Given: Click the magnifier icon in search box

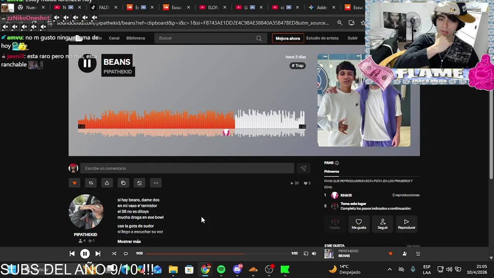Looking at the screenshot, I should pyautogui.click(x=259, y=38).
